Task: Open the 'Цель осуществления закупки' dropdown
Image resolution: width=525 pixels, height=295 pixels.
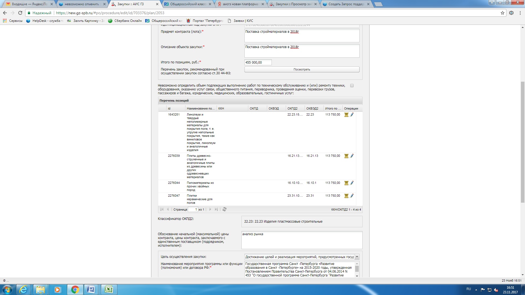Action: coord(357,257)
